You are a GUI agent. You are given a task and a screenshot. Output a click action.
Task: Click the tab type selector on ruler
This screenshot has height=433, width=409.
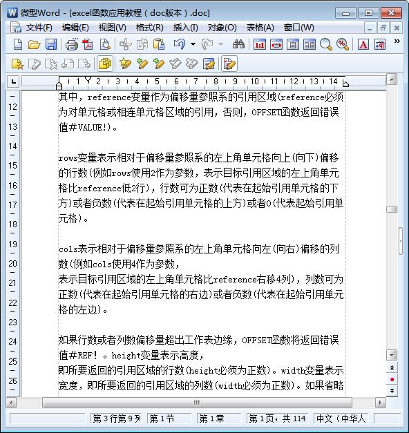pos(14,81)
